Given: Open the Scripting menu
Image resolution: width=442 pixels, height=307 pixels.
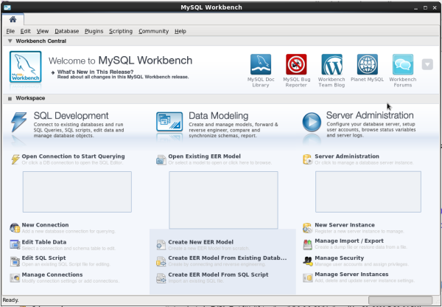Looking at the screenshot, I should click(120, 32).
